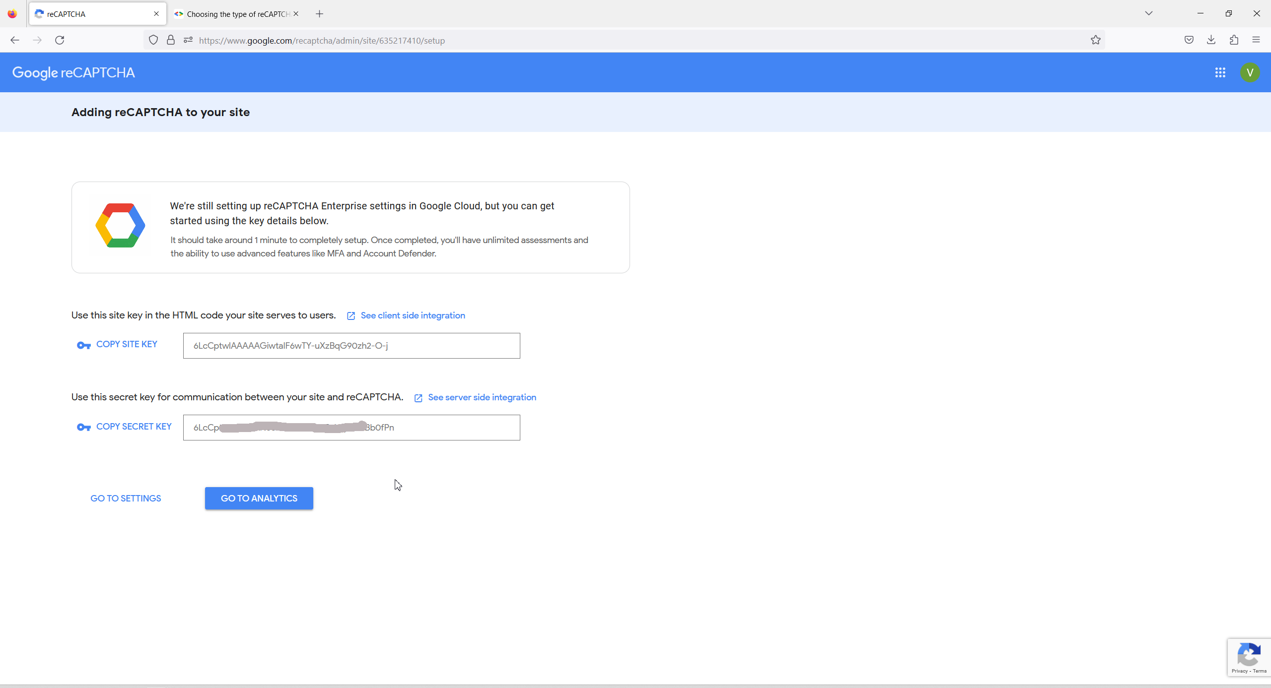The height and width of the screenshot is (688, 1271).
Task: Open See server side integration link
Action: [482, 397]
